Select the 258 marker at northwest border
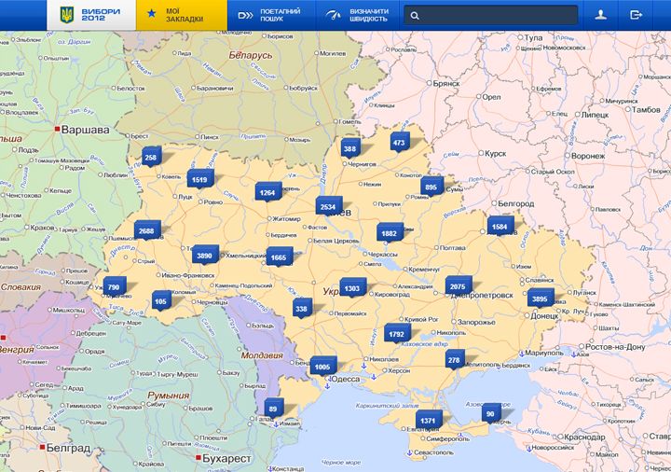The image size is (671, 472). [151, 158]
